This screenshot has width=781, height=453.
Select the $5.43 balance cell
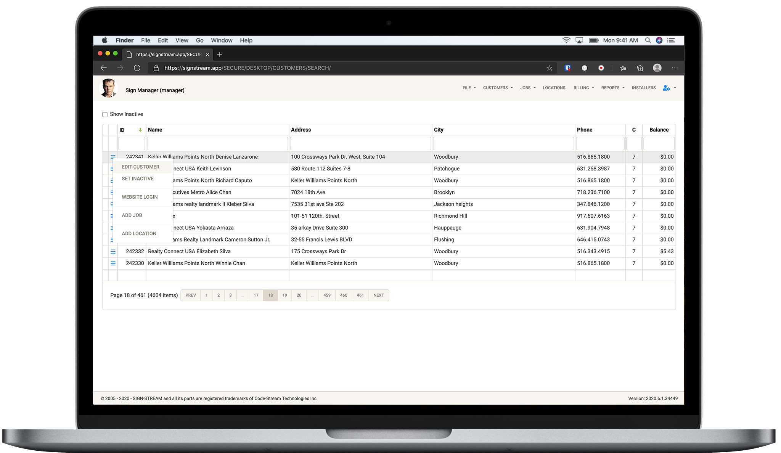(659, 252)
